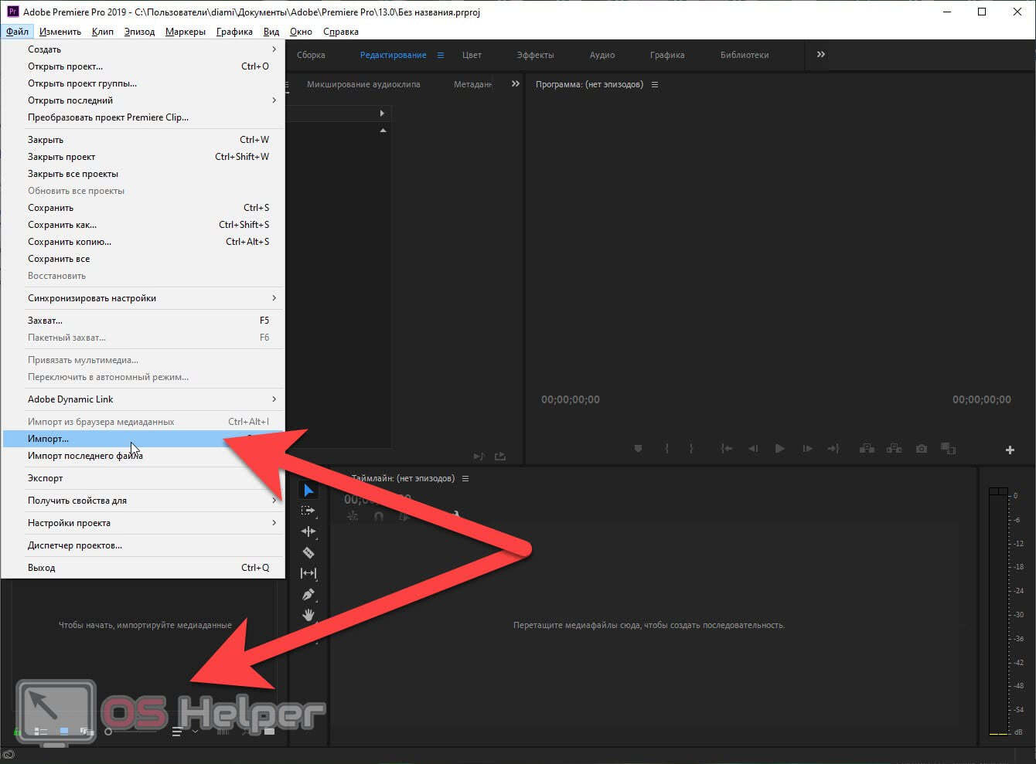Viewport: 1036px width, 764px height.
Task: Select the Selection arrow tool
Action: [x=308, y=491]
